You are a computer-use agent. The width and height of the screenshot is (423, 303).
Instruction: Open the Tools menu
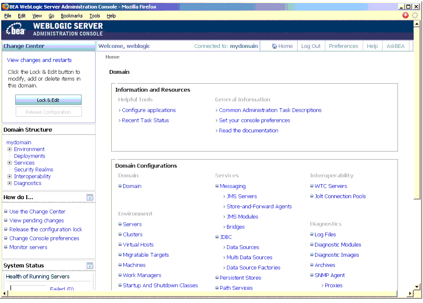click(x=95, y=16)
